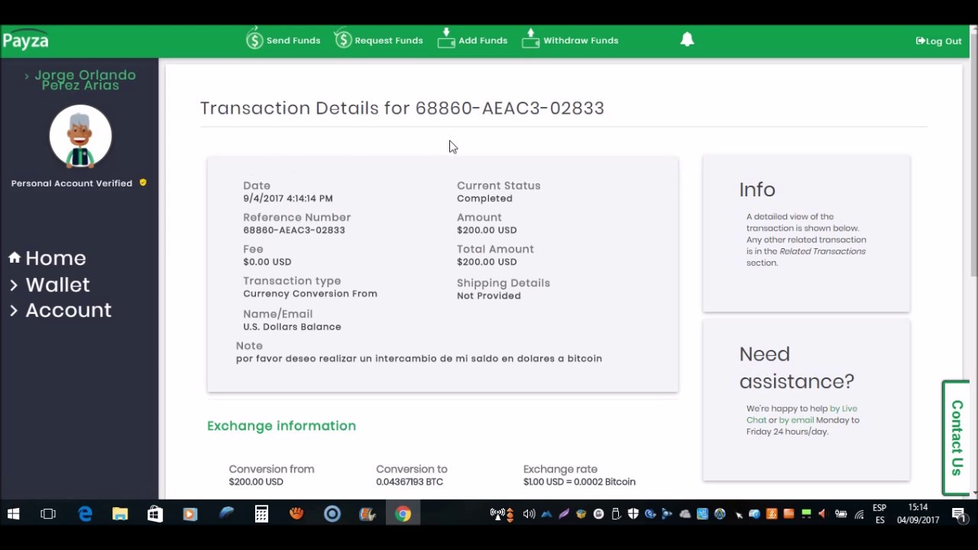This screenshot has height=550, width=978.
Task: Click the note text about bitcoin exchange
Action: (419, 358)
